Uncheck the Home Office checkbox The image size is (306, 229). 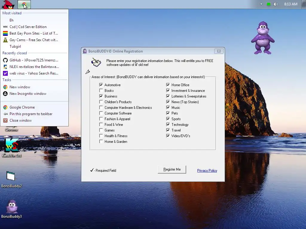coord(168,85)
